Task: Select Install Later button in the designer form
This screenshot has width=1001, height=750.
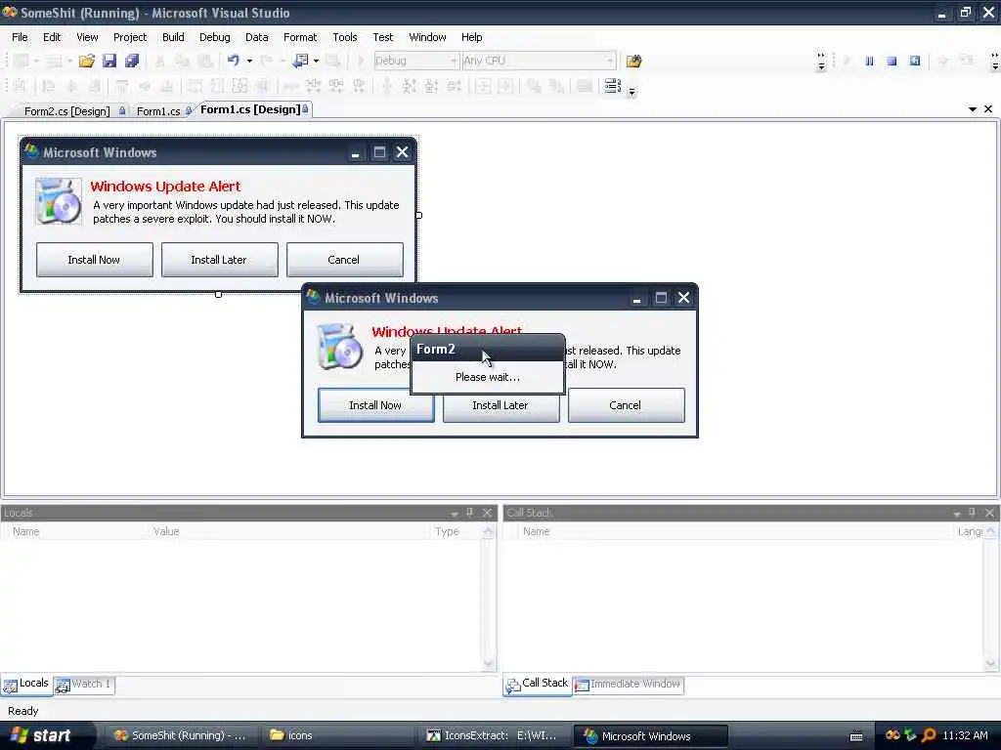Action: 219,260
